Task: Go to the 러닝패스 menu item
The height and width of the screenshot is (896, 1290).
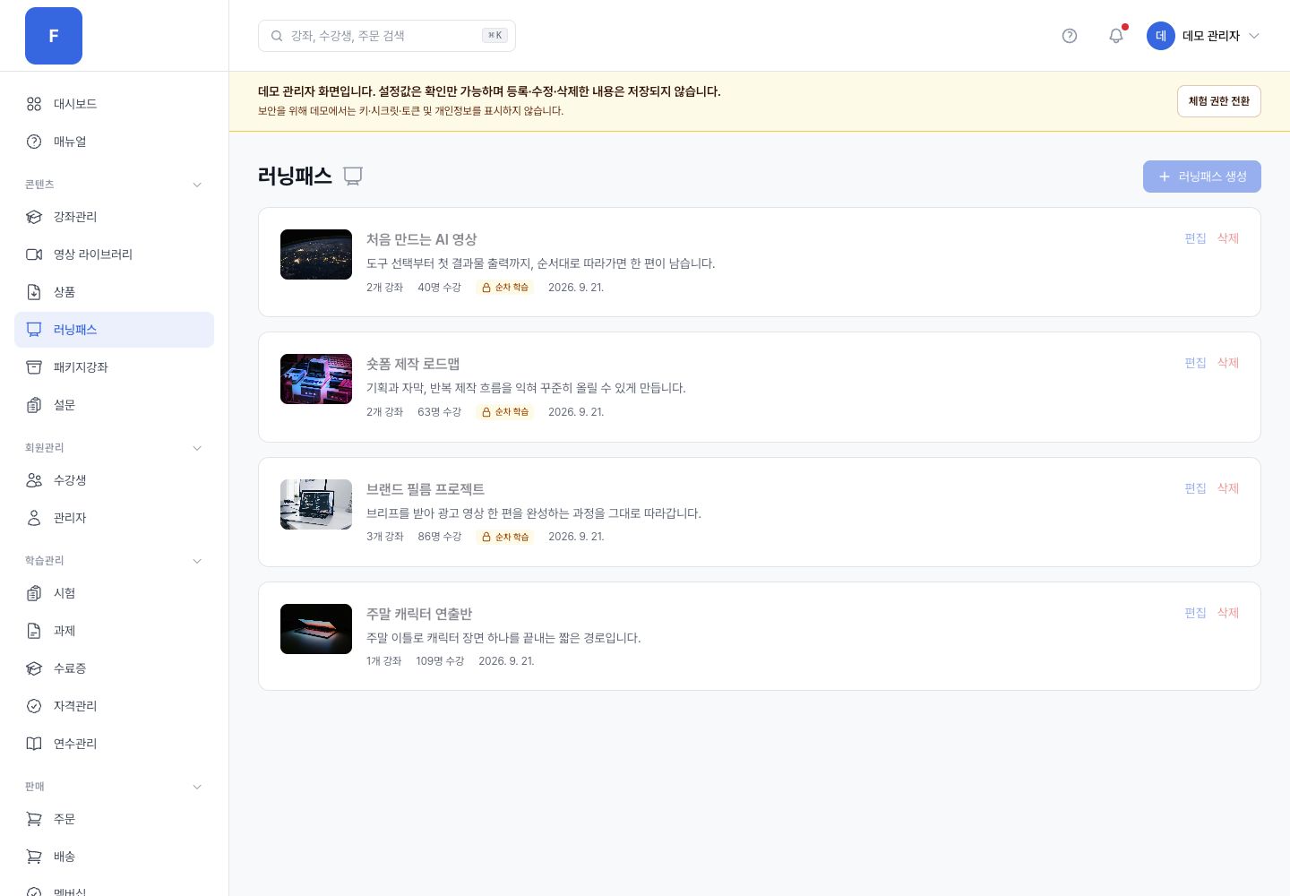Action: [114, 330]
